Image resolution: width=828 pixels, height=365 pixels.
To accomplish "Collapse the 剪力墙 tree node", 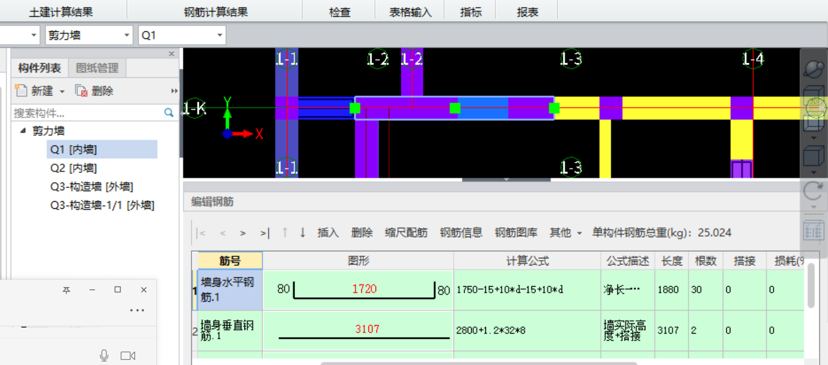I will point(23,130).
